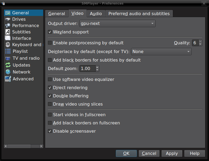Viewport: 209px width, 161px height.
Task: Decrease Default zoom with down arrow
Action: [97, 70]
